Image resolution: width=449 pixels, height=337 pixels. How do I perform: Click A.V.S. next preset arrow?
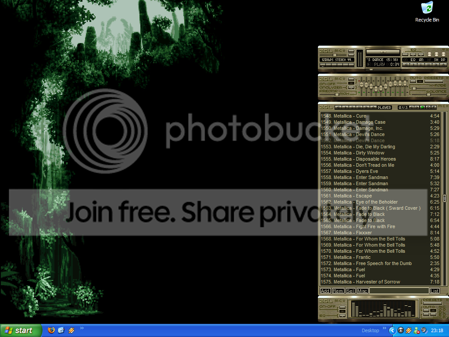[417, 108]
